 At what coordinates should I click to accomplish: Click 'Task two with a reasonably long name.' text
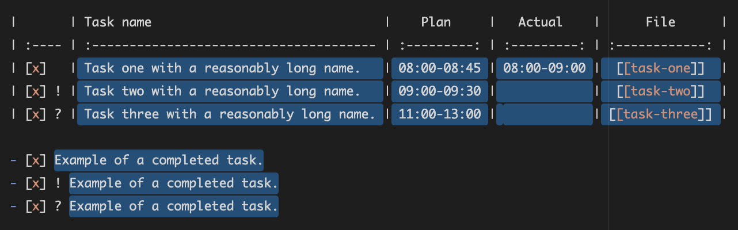pyautogui.click(x=222, y=91)
